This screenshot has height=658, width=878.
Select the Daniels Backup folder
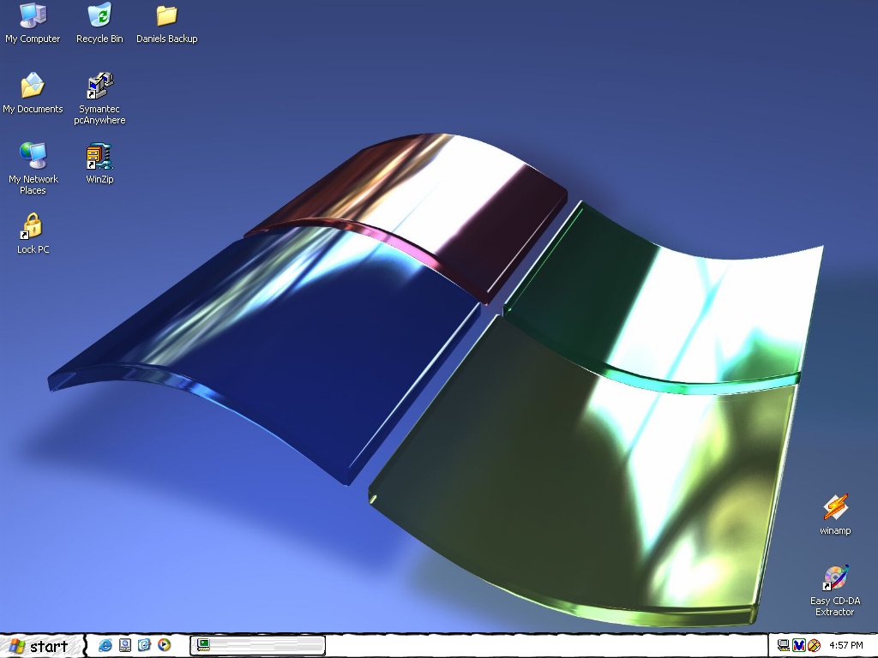[166, 16]
